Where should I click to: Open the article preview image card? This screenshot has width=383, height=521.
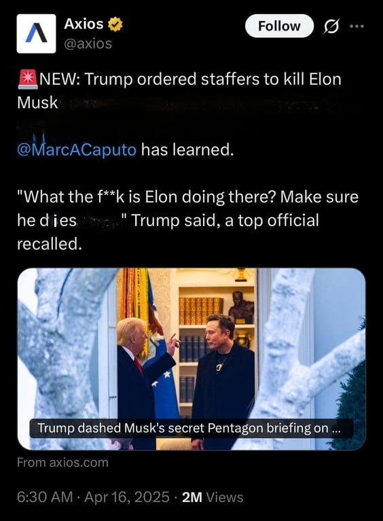tap(191, 359)
